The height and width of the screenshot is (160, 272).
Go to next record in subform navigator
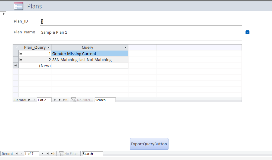[55, 100]
